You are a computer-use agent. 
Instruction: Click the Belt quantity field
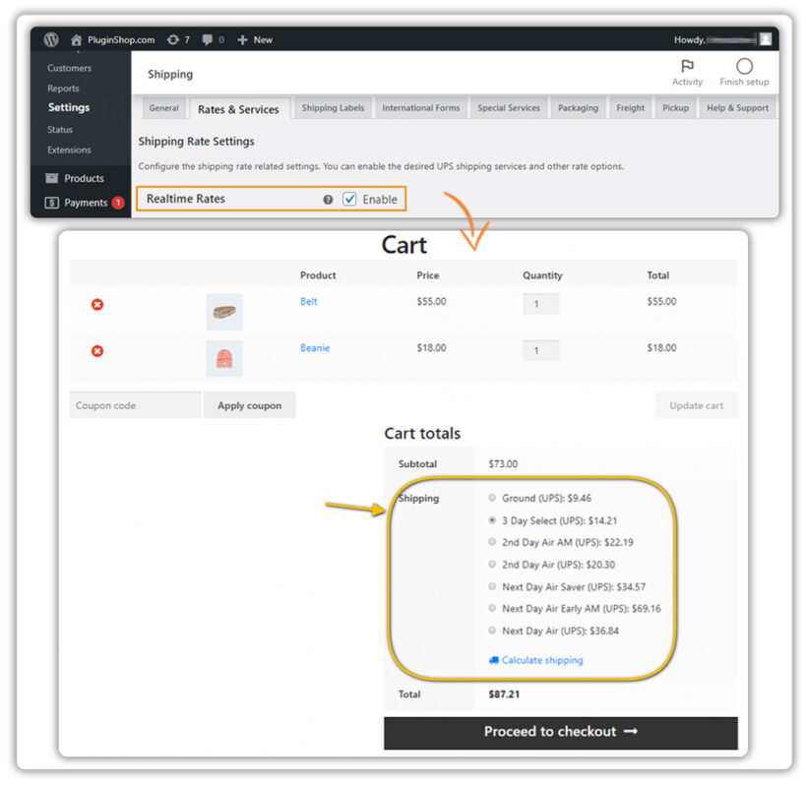(x=540, y=304)
